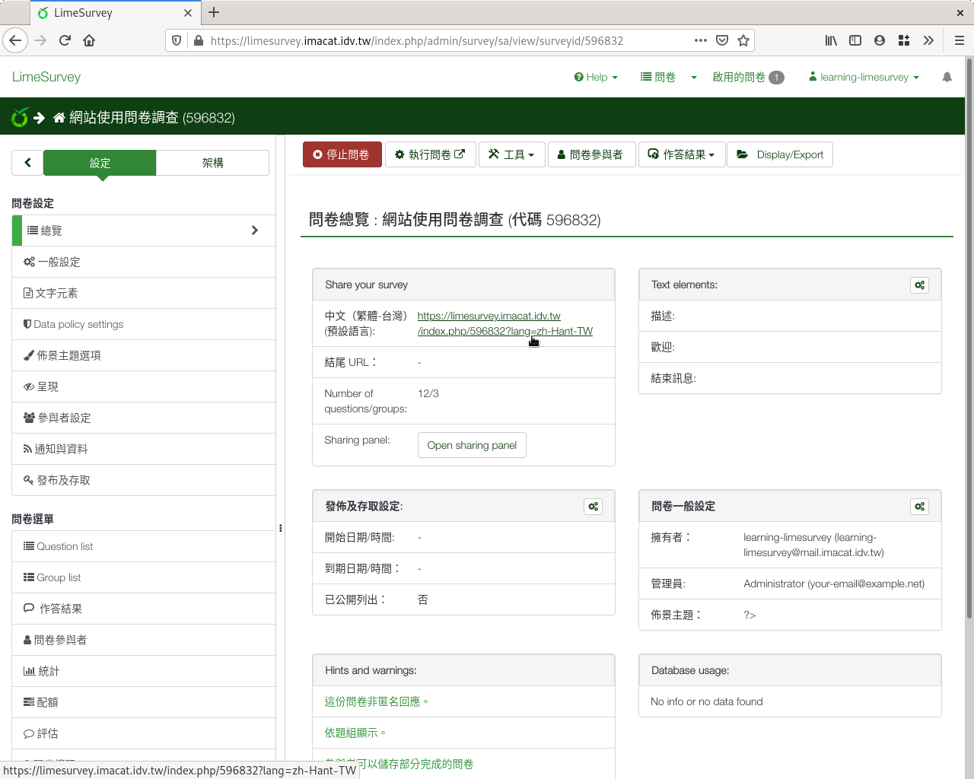Open the Pocket save icon in address bar
974x779 pixels.
click(x=722, y=40)
